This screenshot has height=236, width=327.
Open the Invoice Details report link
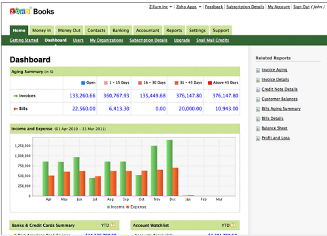click(x=275, y=80)
